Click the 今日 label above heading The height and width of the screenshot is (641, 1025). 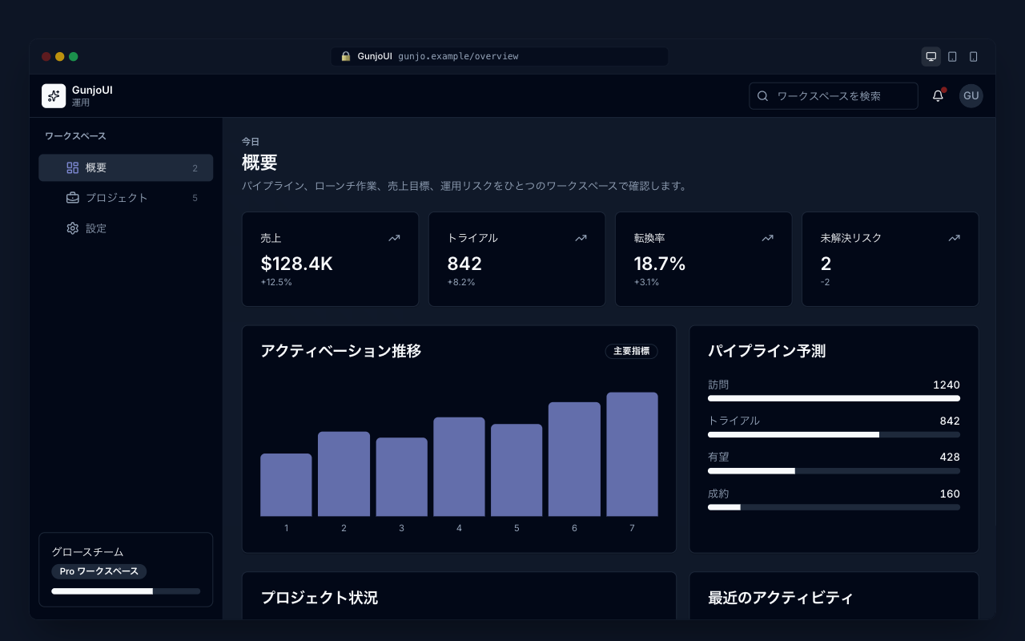point(251,142)
